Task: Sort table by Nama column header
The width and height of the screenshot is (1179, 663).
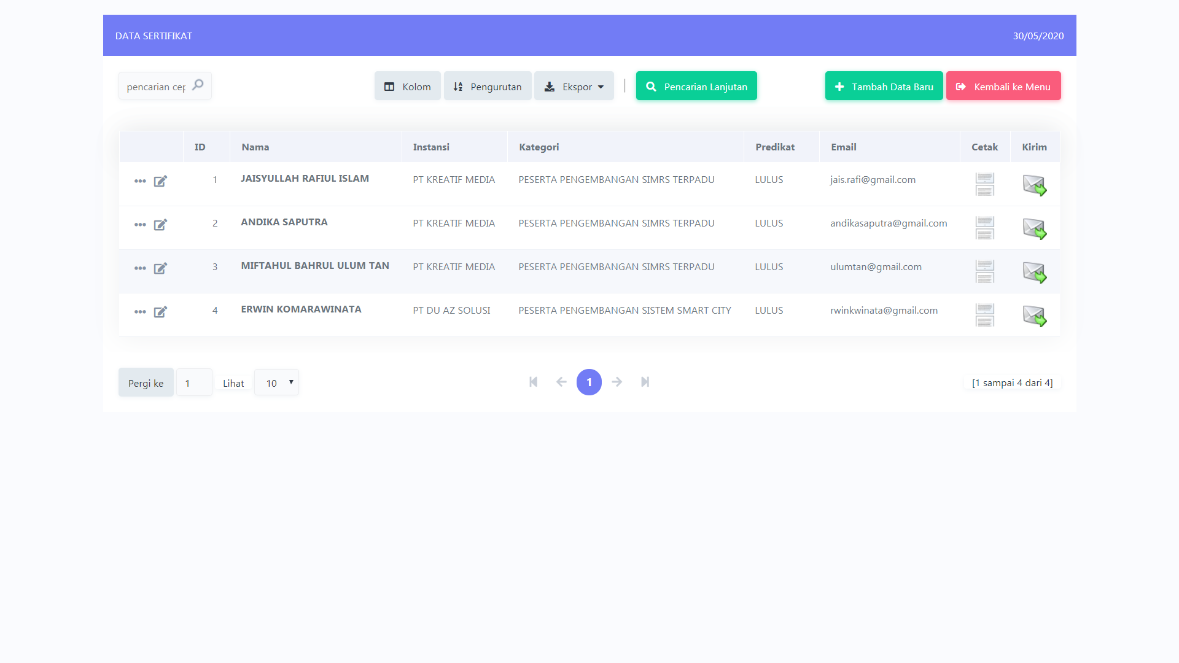Action: pyautogui.click(x=255, y=147)
